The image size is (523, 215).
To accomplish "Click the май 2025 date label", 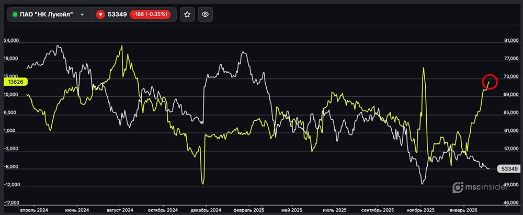I will [292, 210].
